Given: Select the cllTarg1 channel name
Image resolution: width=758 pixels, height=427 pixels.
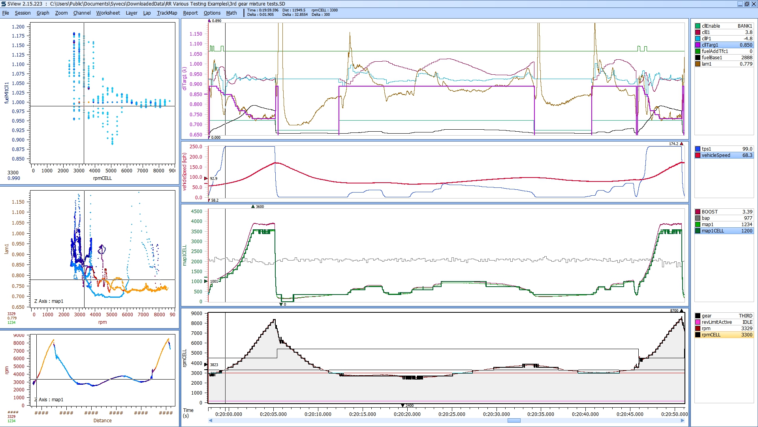Looking at the screenshot, I should click(x=710, y=45).
